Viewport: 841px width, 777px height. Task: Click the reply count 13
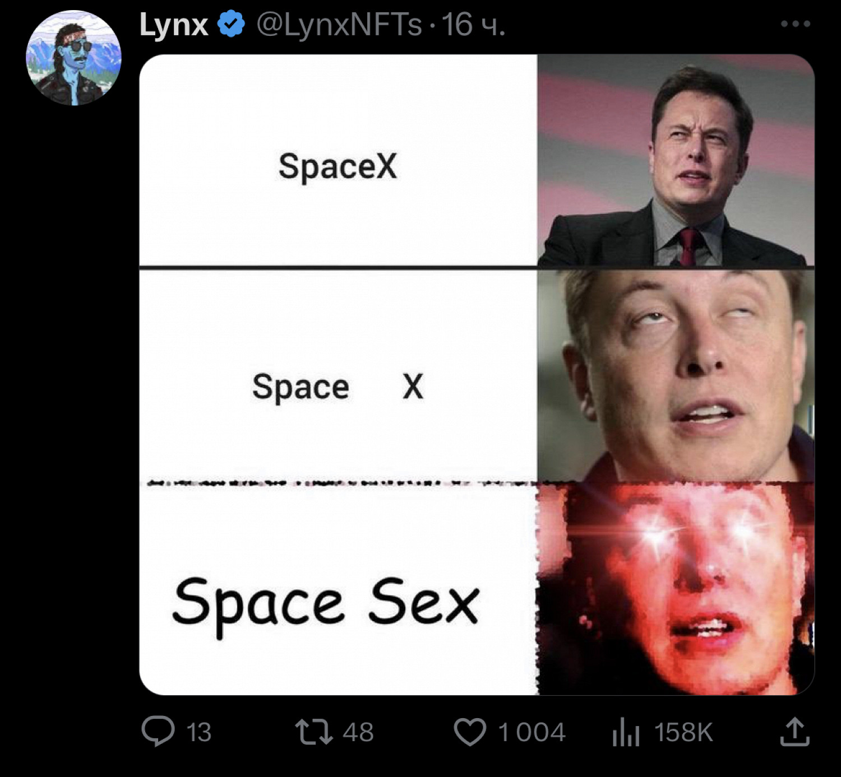[199, 733]
